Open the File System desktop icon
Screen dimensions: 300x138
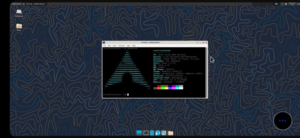point(19,12)
